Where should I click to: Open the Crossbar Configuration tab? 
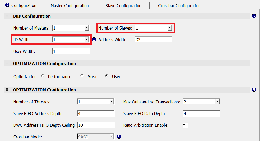tap(179, 6)
